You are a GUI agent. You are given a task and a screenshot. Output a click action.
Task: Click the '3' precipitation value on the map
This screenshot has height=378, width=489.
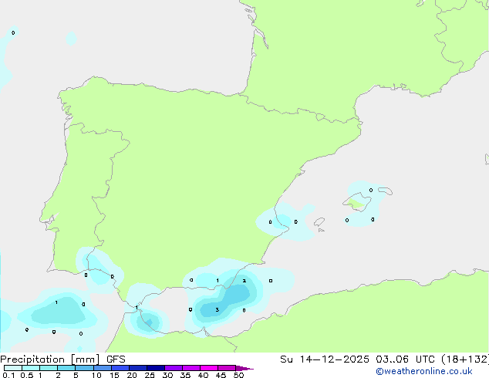pyautogui.click(x=218, y=309)
